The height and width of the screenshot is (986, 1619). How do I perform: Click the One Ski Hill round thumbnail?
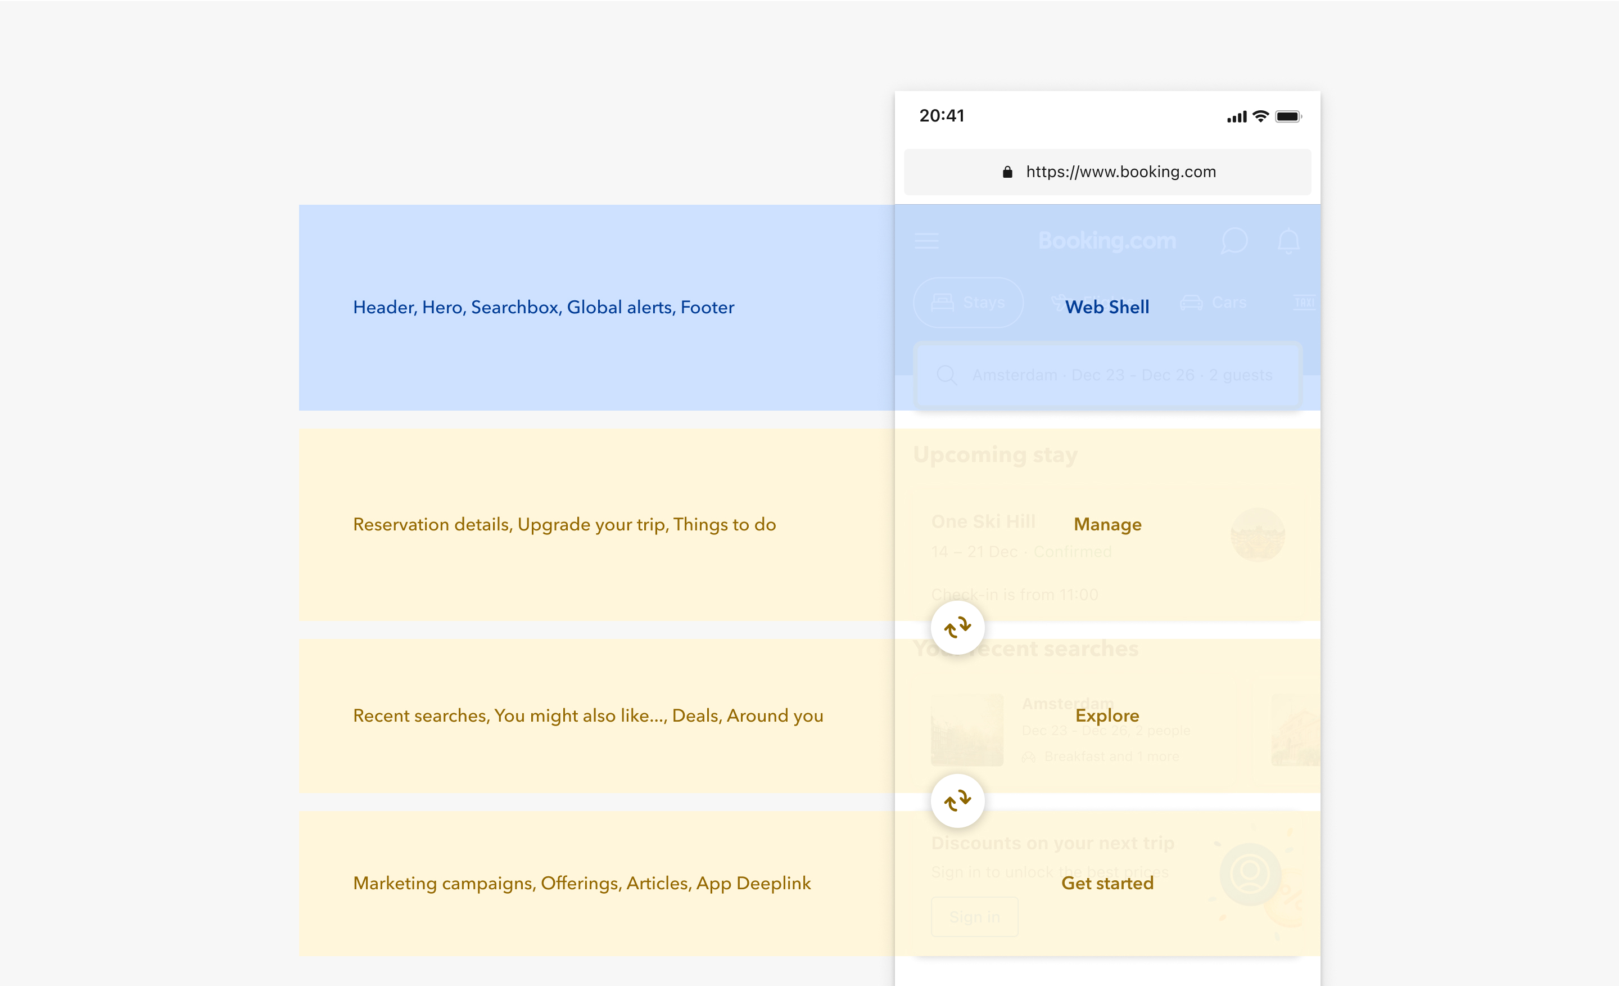tap(1258, 534)
